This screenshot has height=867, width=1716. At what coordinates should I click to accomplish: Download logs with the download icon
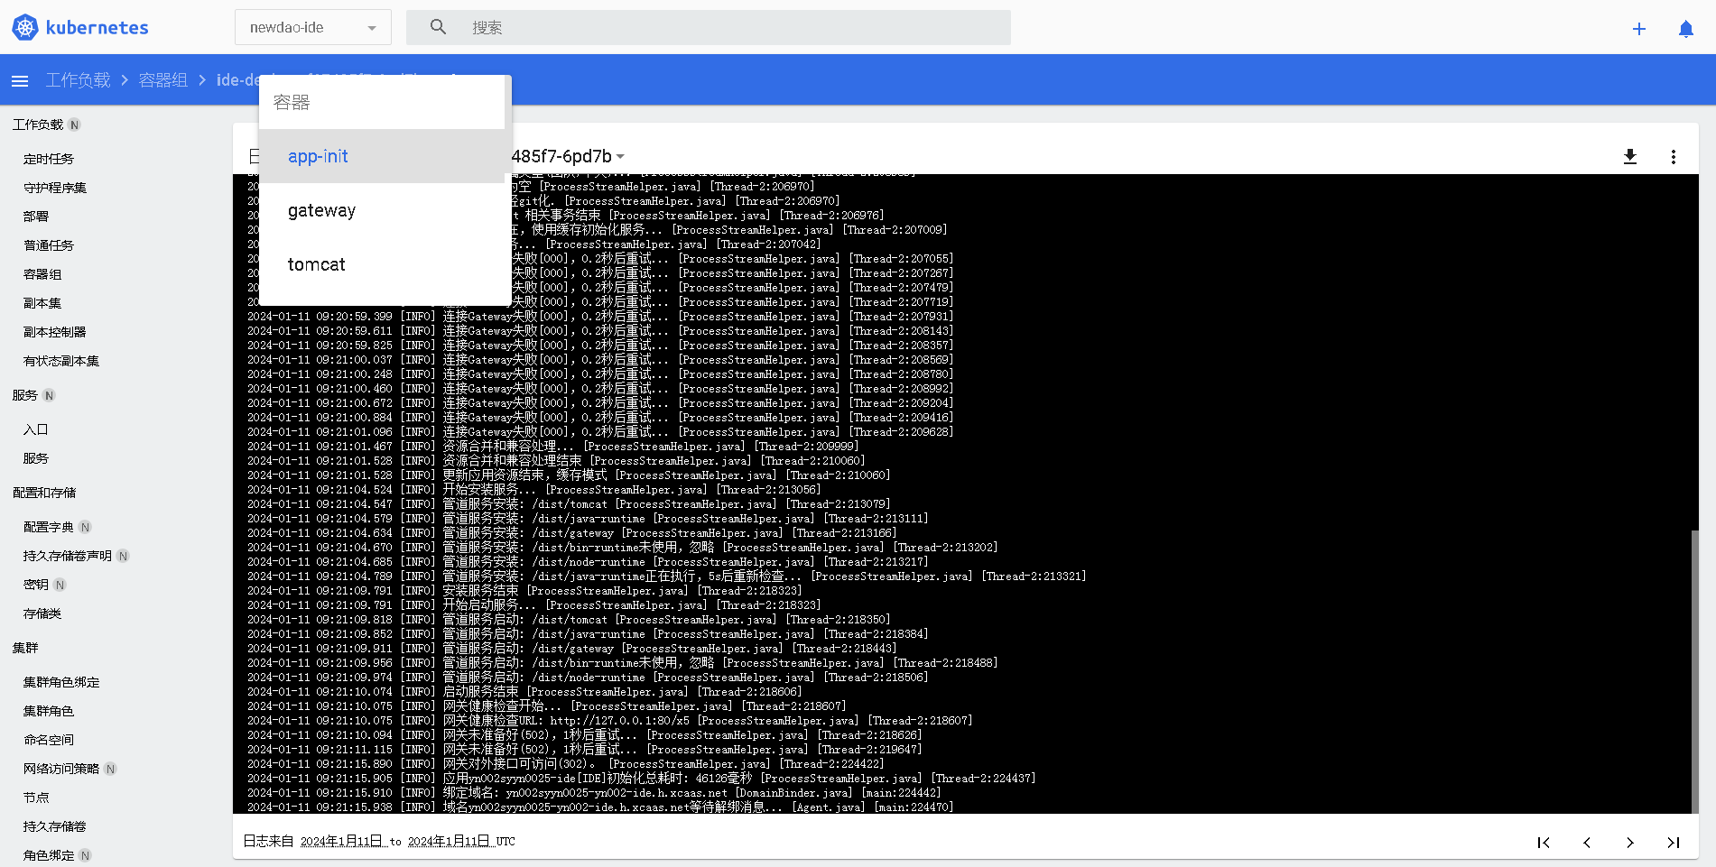[1630, 156]
